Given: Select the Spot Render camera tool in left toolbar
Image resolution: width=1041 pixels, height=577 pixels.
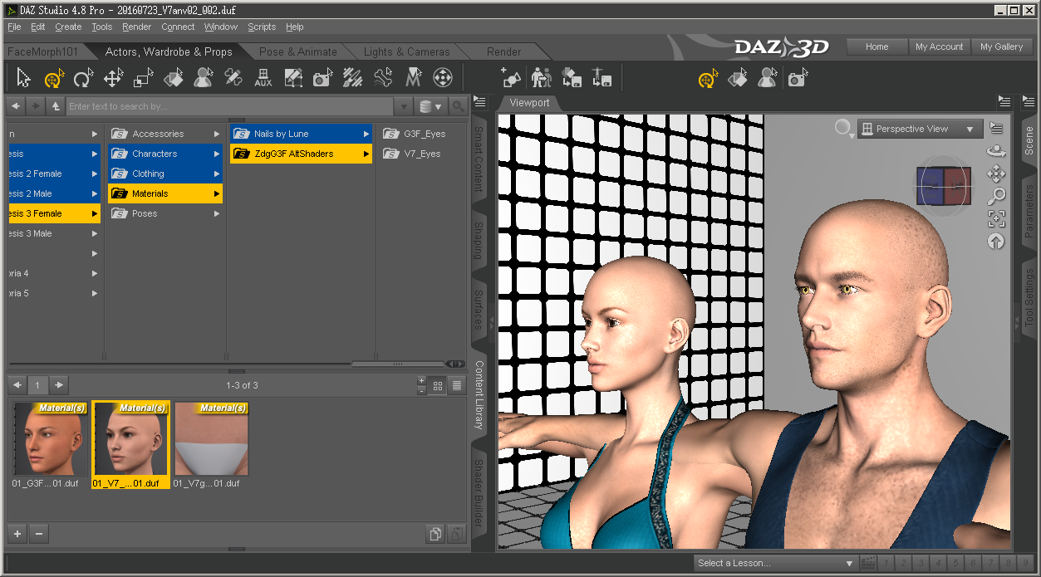Looking at the screenshot, I should [322, 79].
